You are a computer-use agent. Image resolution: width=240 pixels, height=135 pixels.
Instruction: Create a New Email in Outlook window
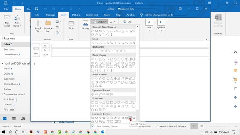[x=7, y=21]
